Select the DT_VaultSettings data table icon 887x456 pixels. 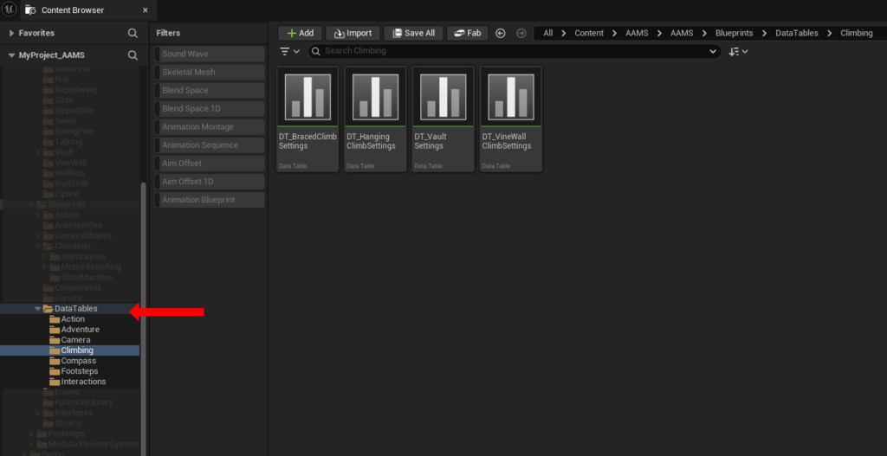(x=443, y=95)
